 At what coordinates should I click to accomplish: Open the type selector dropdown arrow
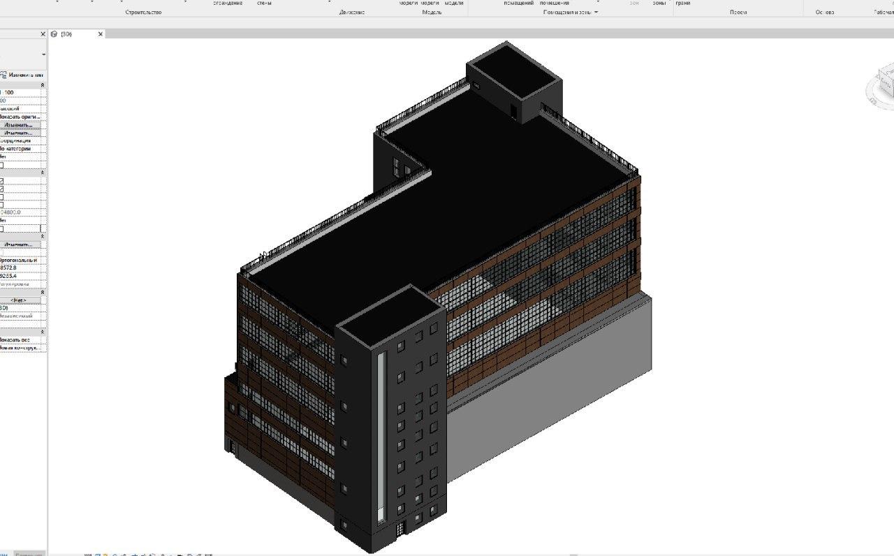pyautogui.click(x=43, y=54)
